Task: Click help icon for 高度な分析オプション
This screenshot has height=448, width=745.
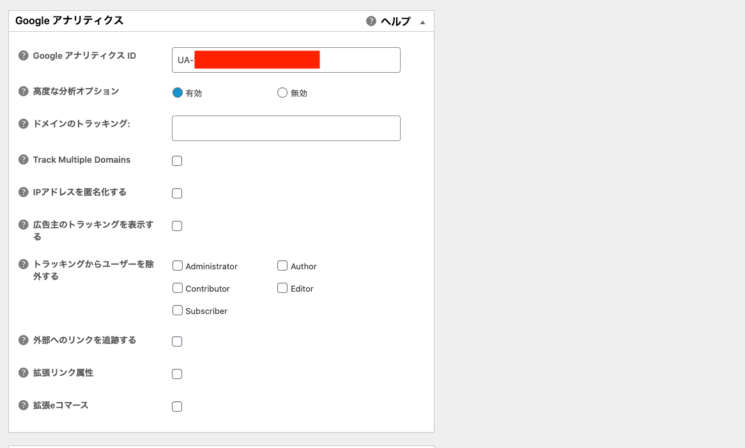Action: tap(23, 91)
